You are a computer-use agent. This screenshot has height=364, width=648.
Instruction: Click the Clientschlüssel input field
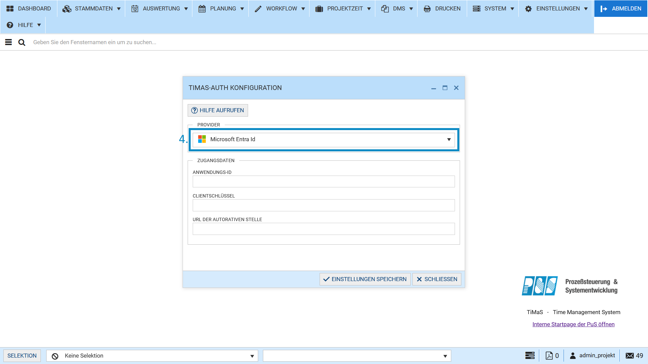(323, 205)
